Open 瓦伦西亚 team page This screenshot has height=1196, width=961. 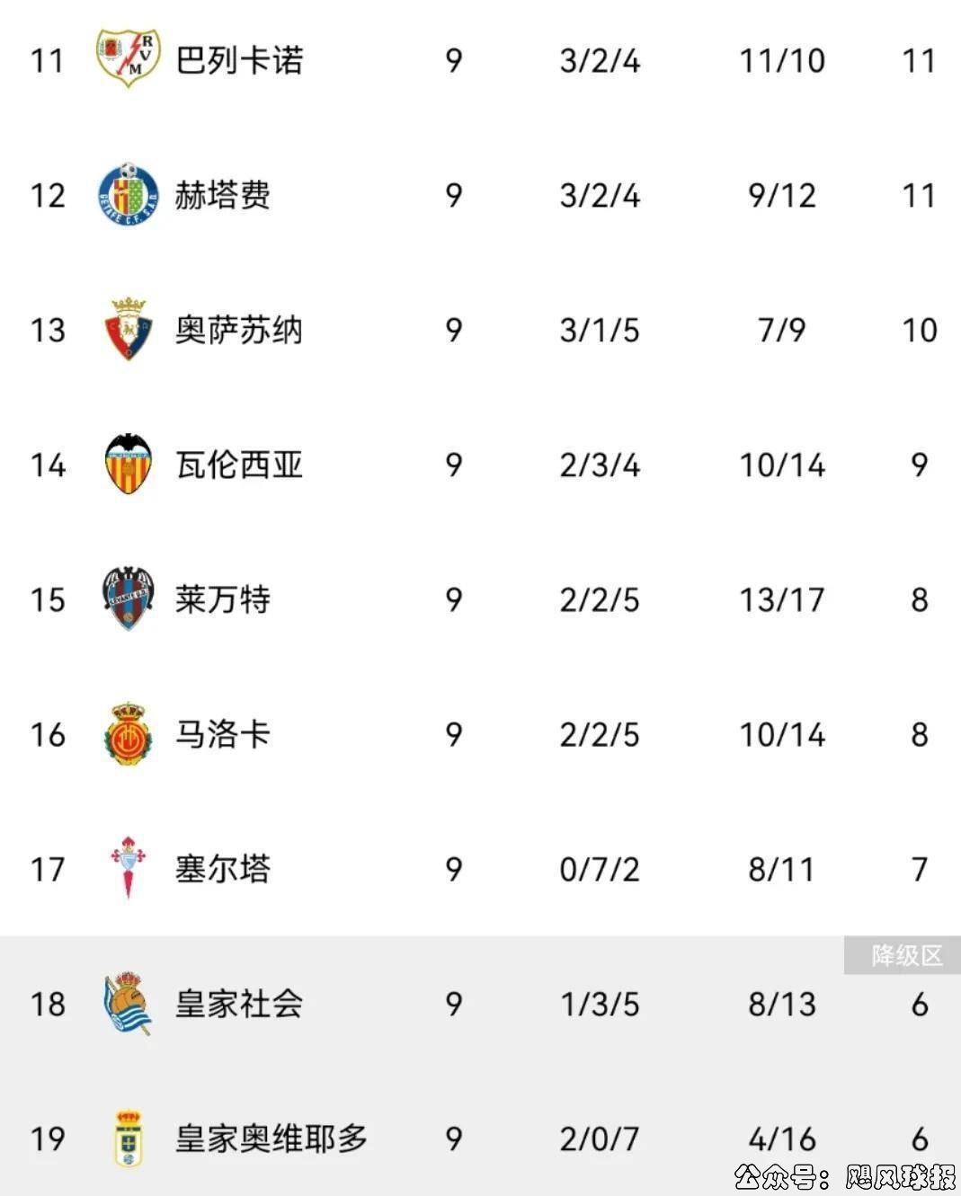(x=239, y=465)
